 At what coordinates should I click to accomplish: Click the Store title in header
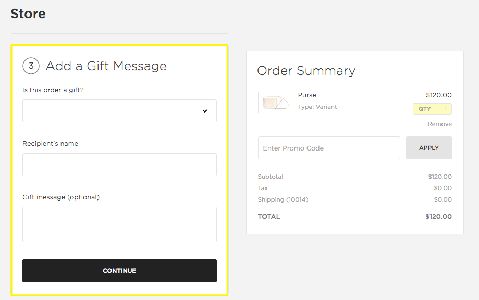(x=28, y=14)
